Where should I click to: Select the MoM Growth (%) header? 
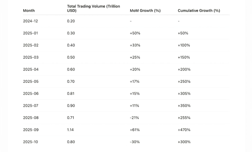click(145, 11)
